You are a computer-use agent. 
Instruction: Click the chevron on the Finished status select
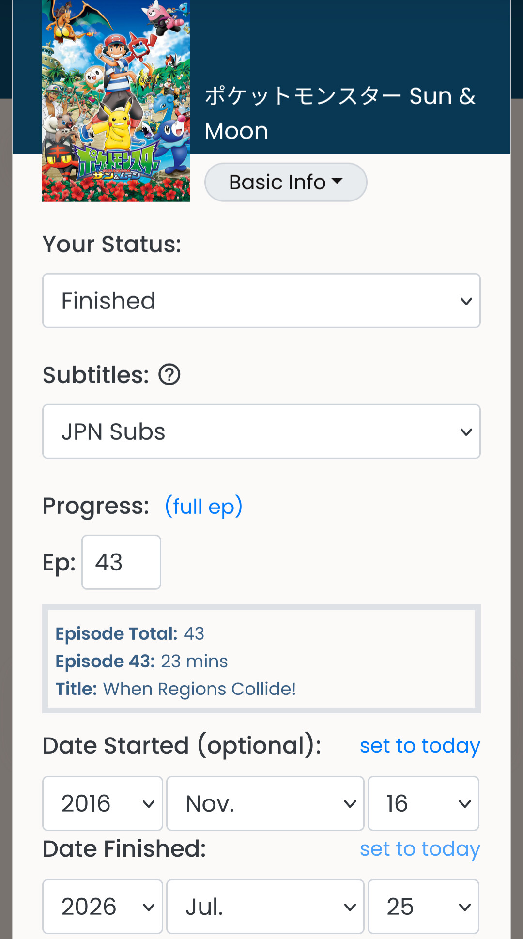(466, 301)
